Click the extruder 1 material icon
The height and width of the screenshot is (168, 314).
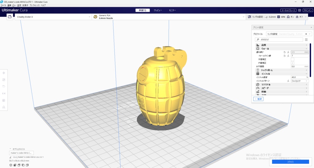[95, 17]
